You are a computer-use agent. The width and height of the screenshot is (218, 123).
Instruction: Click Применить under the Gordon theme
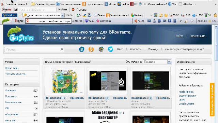[163, 98]
